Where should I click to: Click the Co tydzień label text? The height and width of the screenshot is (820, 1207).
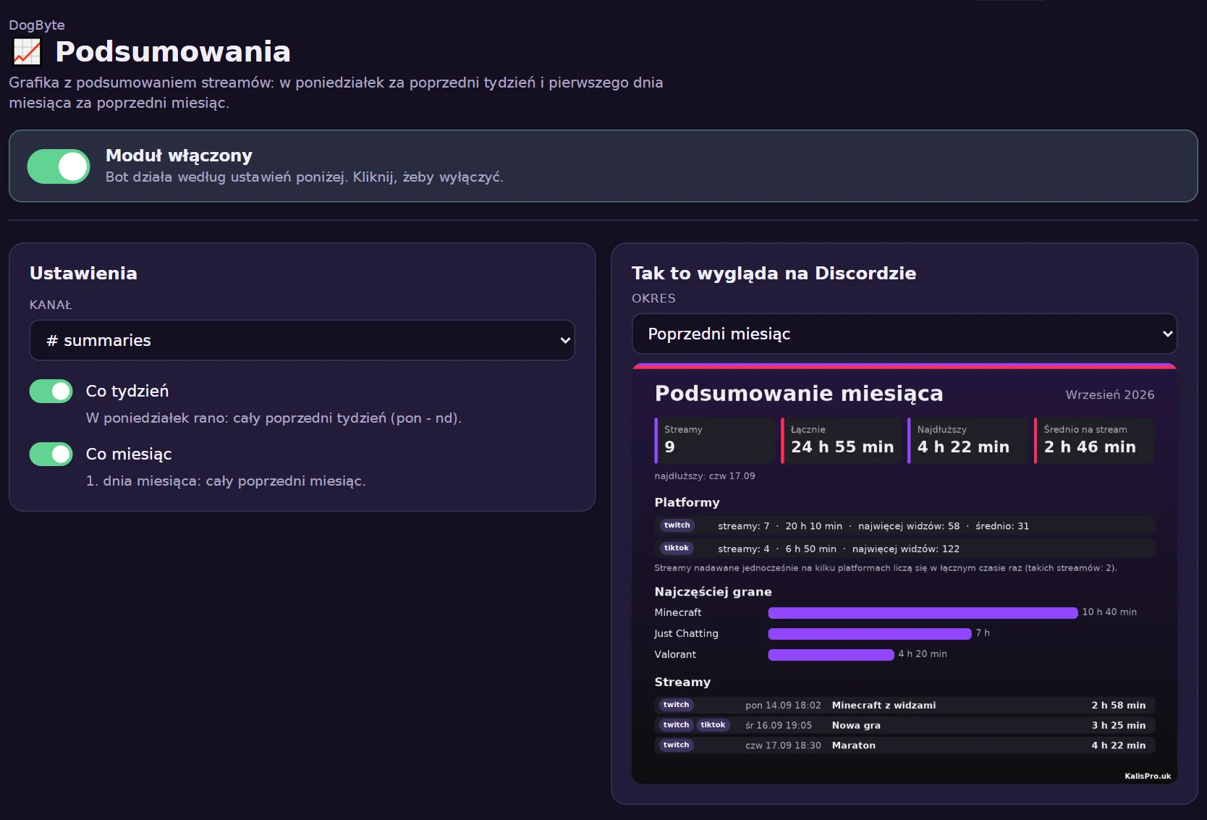[x=127, y=391]
